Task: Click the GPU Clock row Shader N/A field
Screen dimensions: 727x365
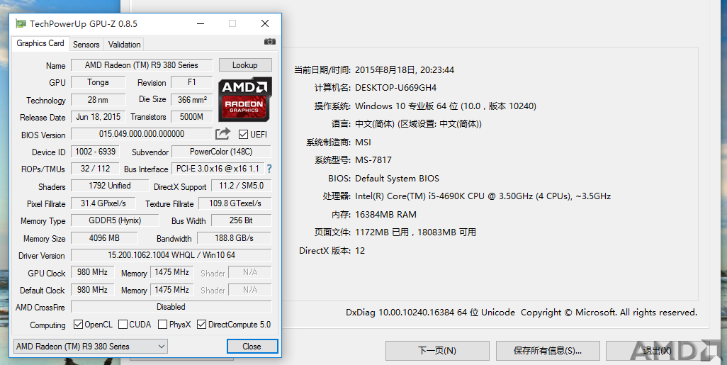Action: coord(250,272)
